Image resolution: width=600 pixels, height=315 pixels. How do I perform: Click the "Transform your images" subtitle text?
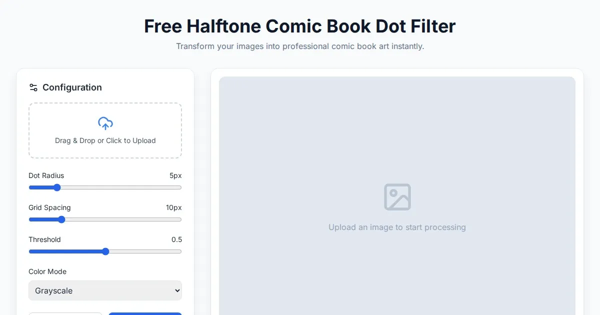coord(299,46)
